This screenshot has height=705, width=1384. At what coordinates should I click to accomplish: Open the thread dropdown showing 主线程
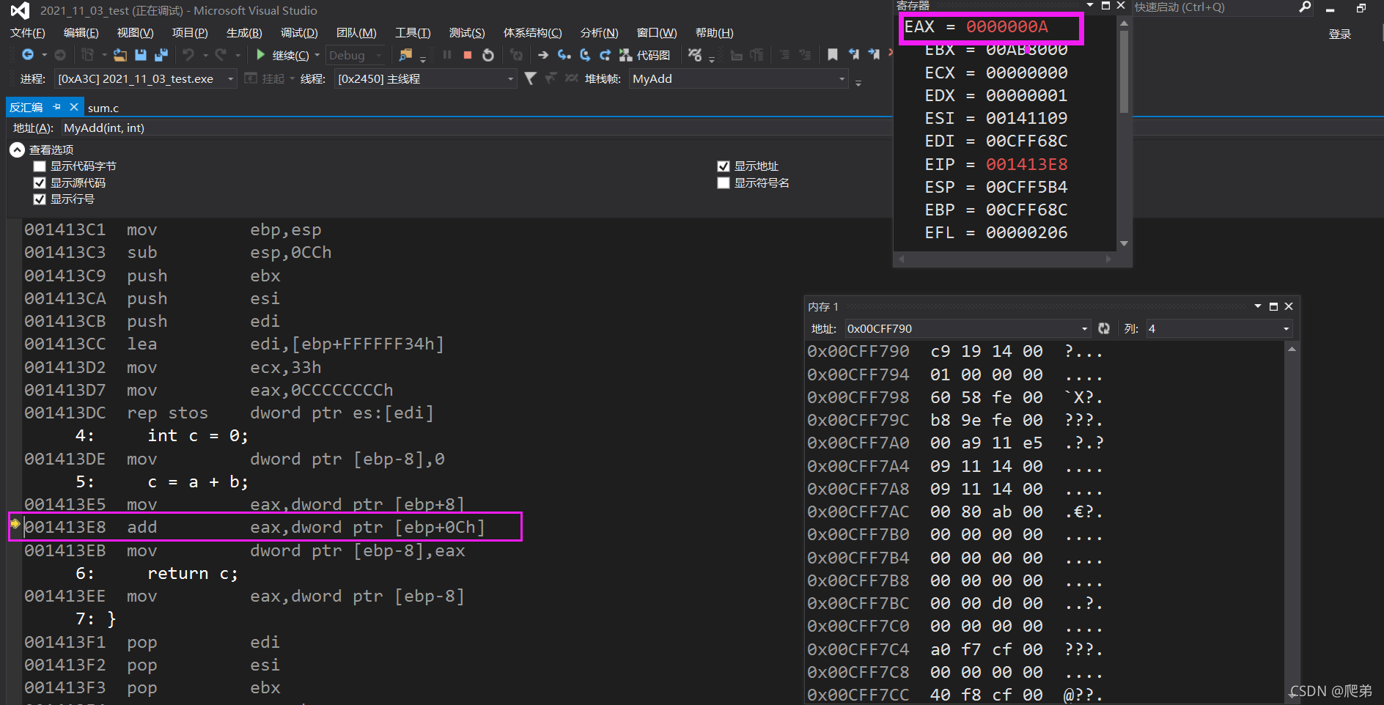click(x=426, y=78)
